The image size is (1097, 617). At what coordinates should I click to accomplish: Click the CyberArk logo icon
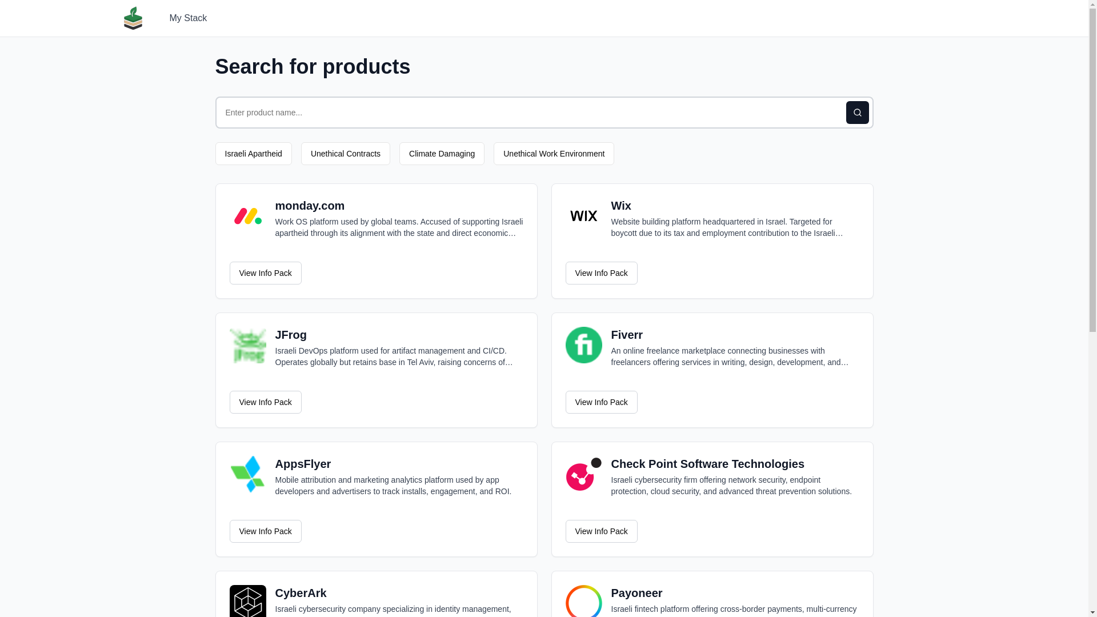click(x=248, y=601)
